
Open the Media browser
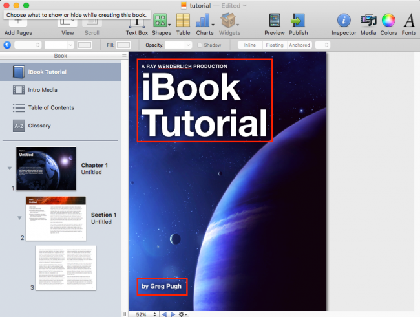[x=368, y=25]
